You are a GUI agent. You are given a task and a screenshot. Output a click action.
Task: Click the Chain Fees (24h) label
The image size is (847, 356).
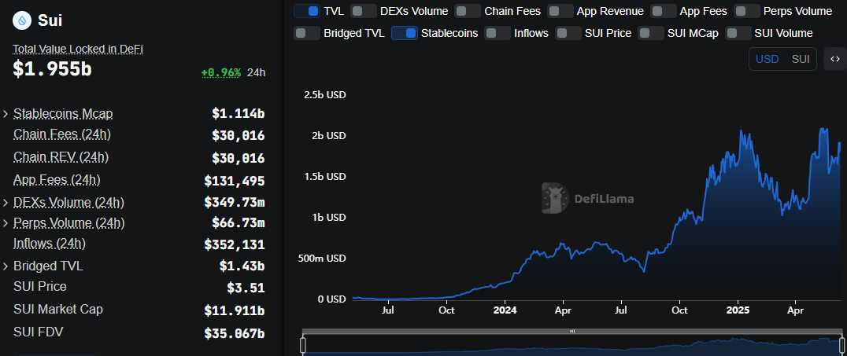pos(62,134)
